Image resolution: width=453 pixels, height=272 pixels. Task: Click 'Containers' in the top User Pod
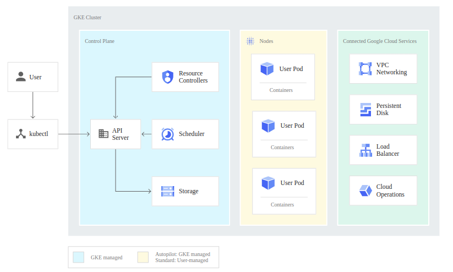[281, 90]
